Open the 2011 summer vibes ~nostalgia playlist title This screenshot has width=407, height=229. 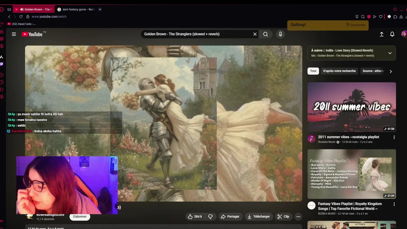348,137
